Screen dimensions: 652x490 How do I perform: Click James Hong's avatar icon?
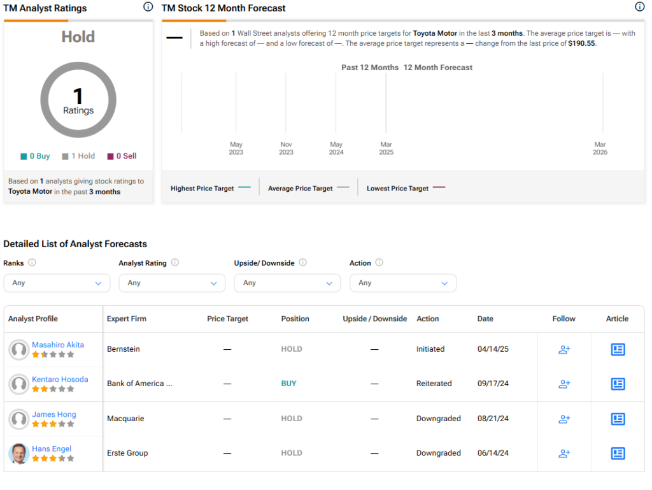[18, 419]
